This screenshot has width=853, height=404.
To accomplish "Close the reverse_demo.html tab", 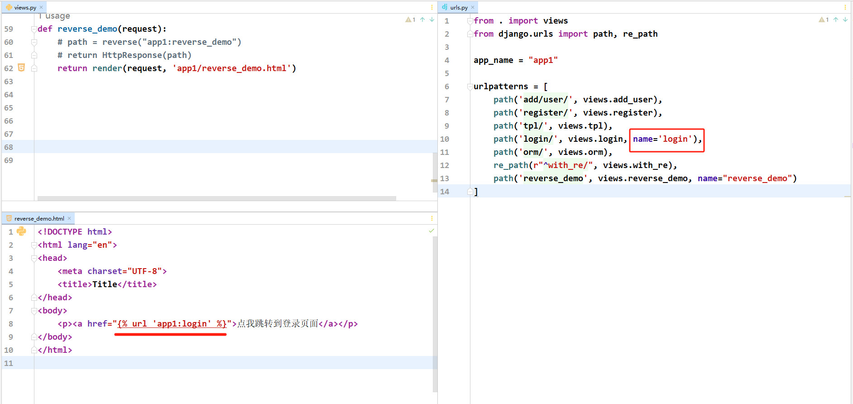I will click(69, 218).
